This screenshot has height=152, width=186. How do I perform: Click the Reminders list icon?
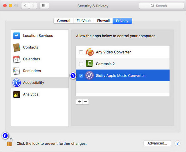pos(17,71)
